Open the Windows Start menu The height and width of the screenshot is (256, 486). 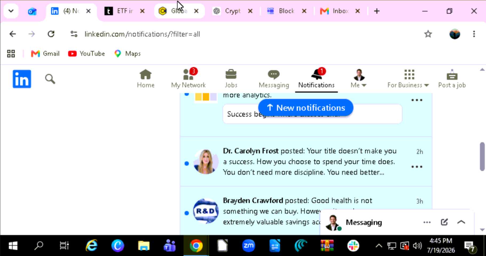[x=13, y=246]
